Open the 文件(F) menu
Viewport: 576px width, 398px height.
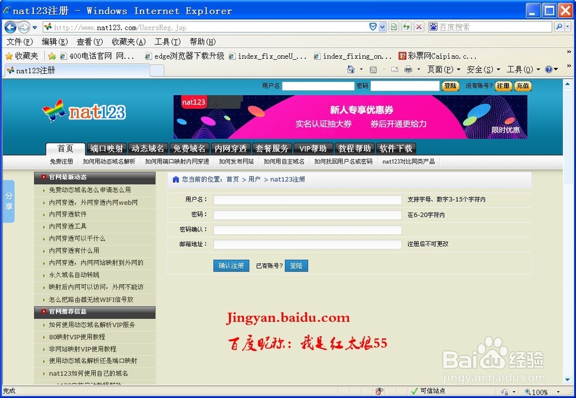pyautogui.click(x=20, y=42)
